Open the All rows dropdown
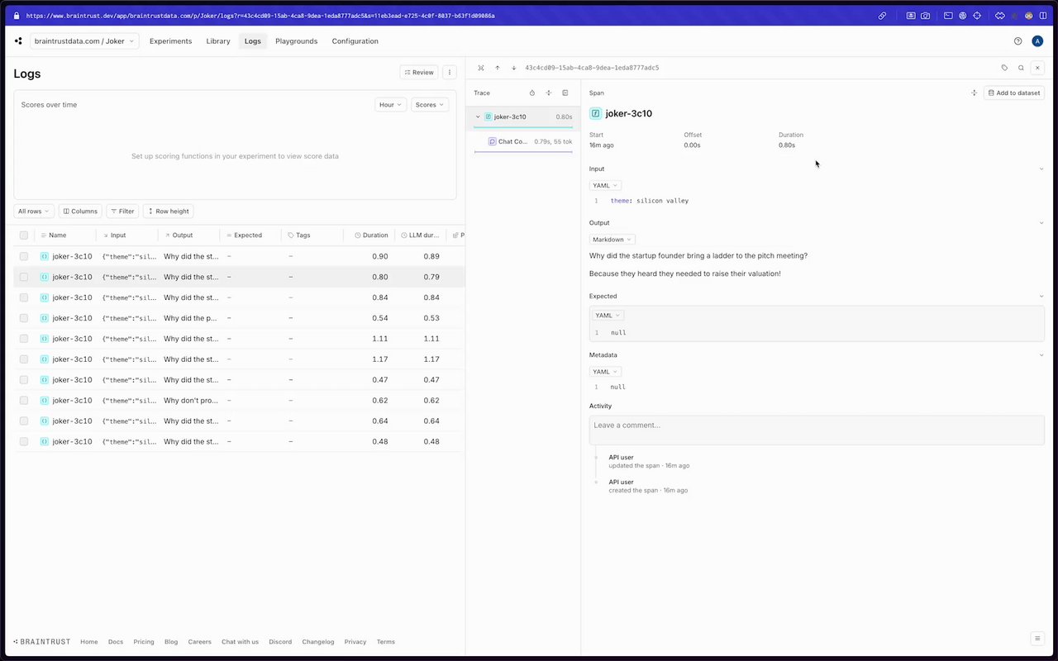This screenshot has height=661, width=1058. (34, 212)
